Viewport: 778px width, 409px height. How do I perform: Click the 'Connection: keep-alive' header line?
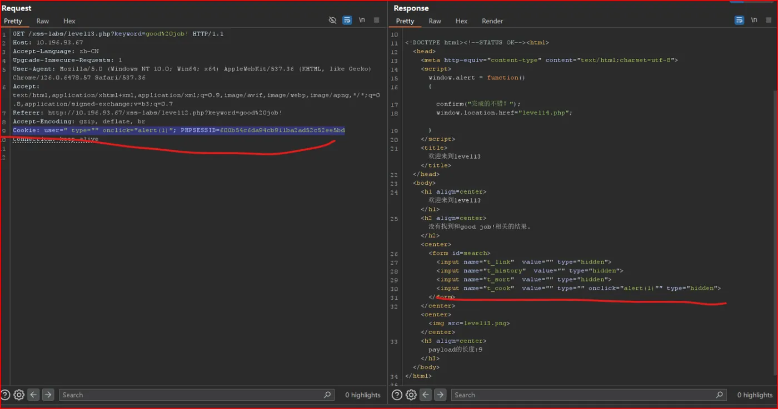[x=56, y=139]
